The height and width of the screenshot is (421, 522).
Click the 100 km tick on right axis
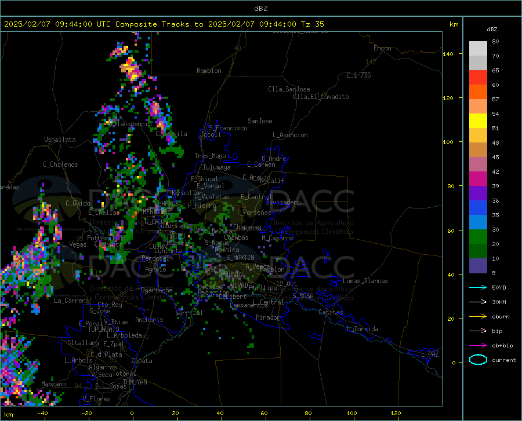click(x=448, y=142)
